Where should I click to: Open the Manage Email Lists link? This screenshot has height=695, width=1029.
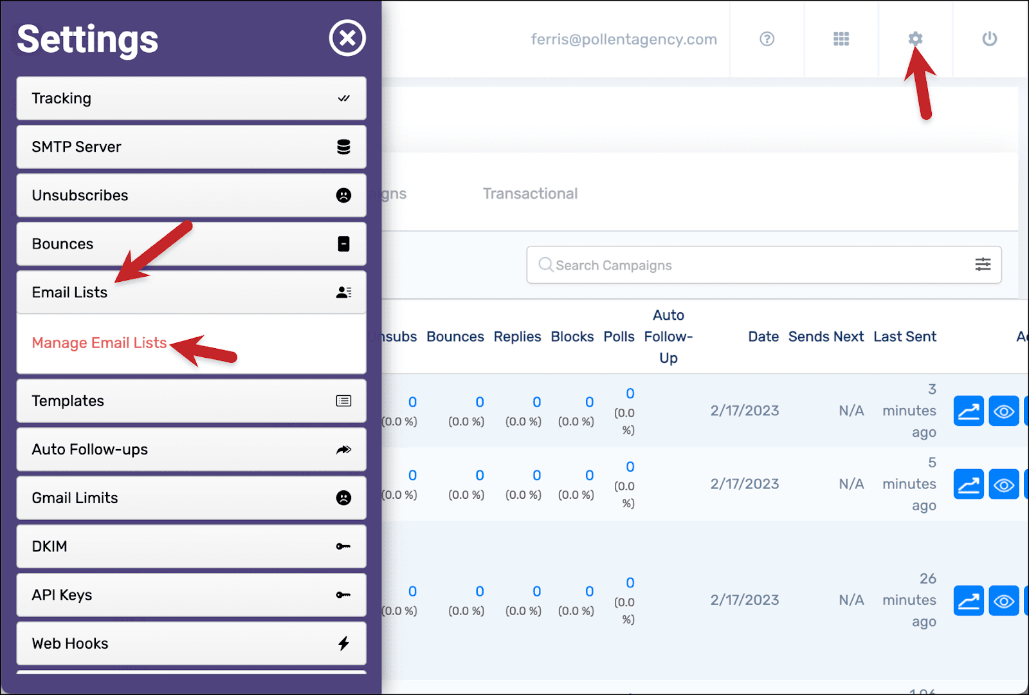[99, 343]
